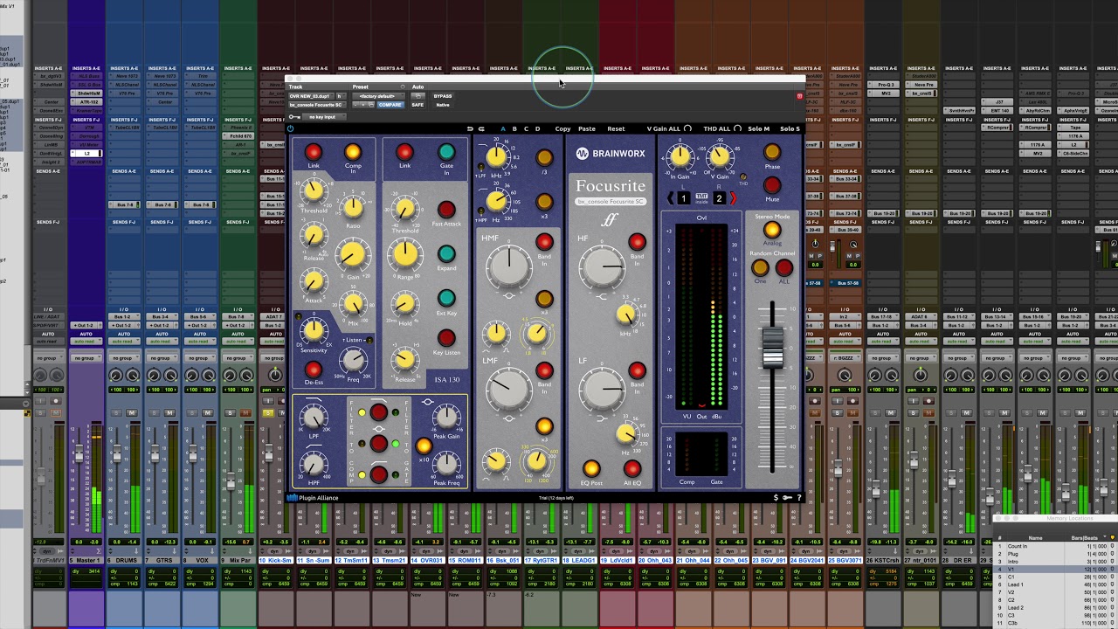Click the x10 Peak Freq multiplier button
1118x629 pixels.
[424, 446]
